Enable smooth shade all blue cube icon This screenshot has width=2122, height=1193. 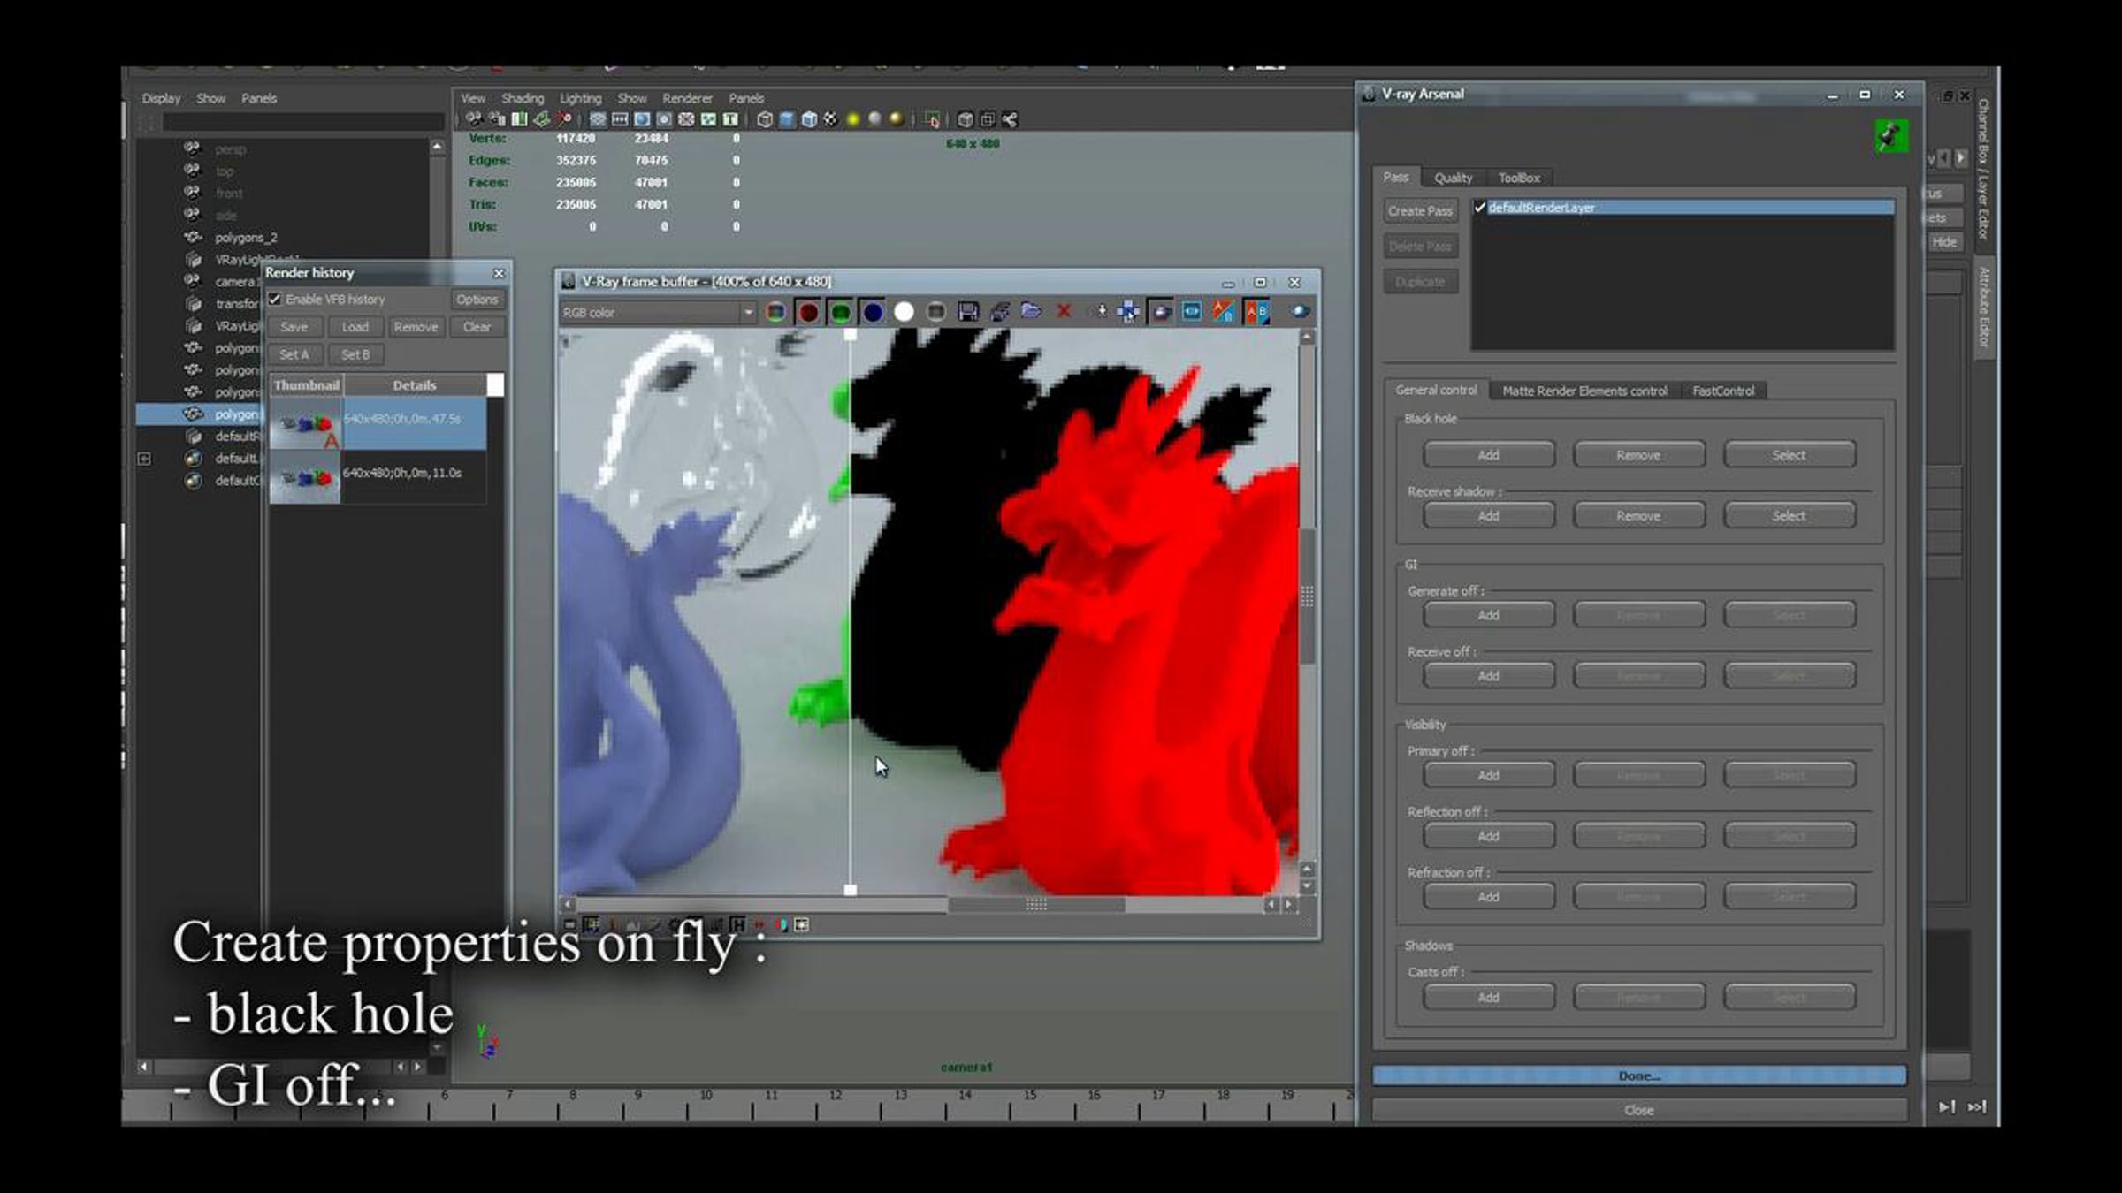tap(787, 119)
